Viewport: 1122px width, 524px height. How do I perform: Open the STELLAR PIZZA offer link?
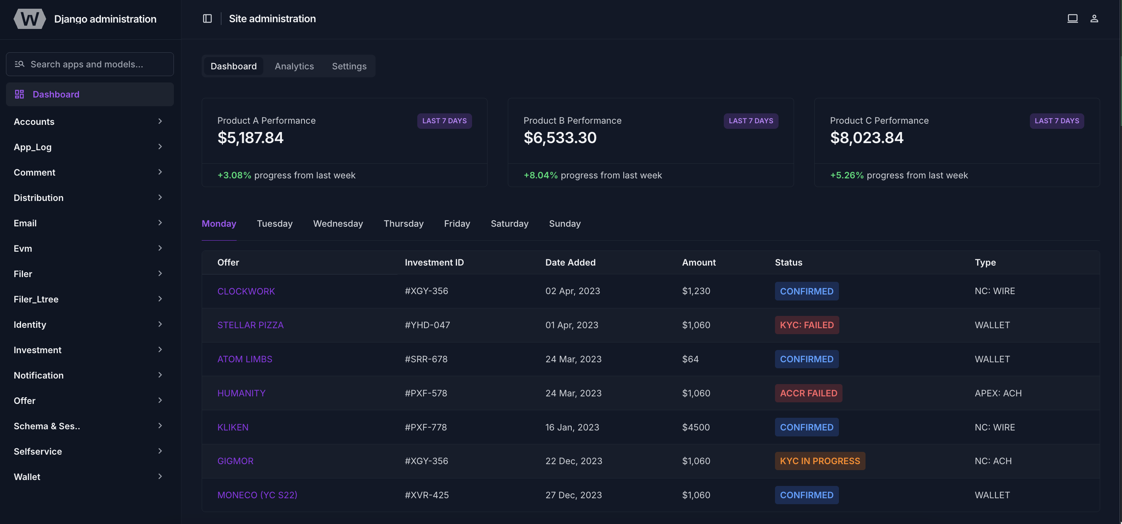tap(250, 325)
